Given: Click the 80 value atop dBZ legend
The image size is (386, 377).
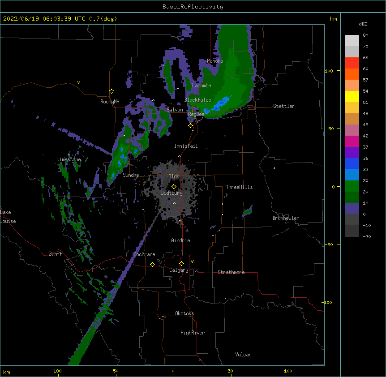Looking at the screenshot, I should (x=365, y=35).
